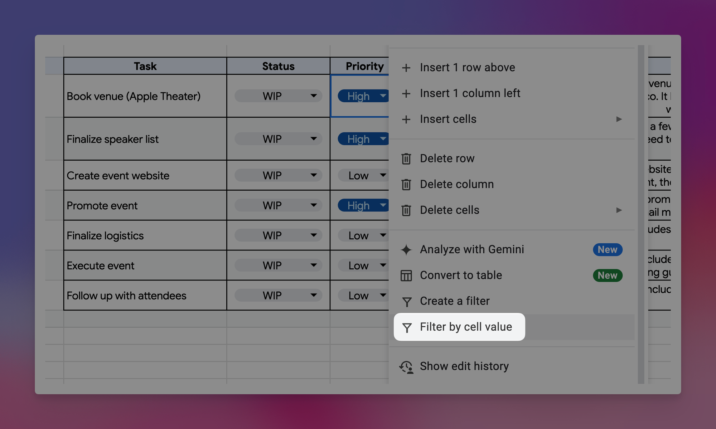Open Status dropdown for Execute event row
This screenshot has width=716, height=429.
tap(314, 265)
